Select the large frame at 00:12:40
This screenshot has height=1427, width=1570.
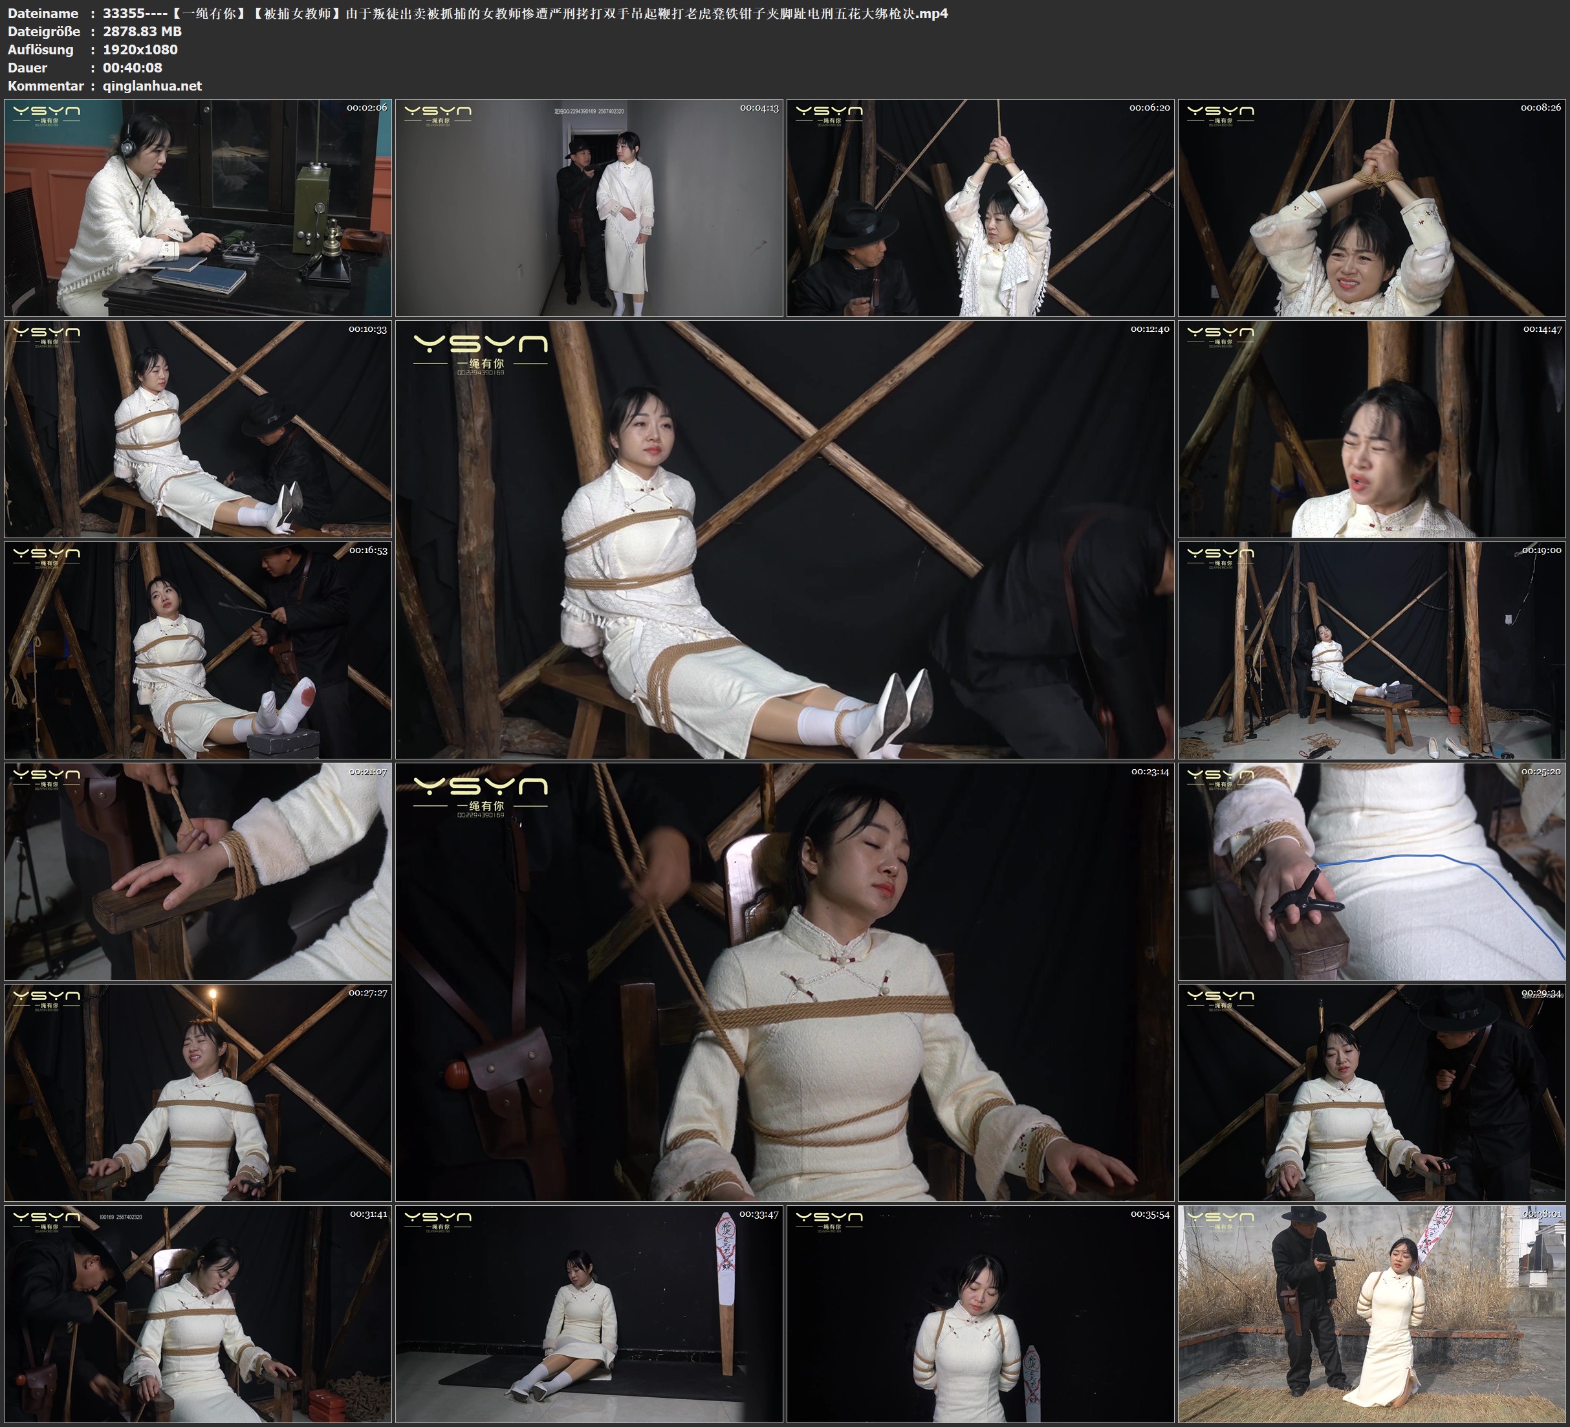(784, 539)
